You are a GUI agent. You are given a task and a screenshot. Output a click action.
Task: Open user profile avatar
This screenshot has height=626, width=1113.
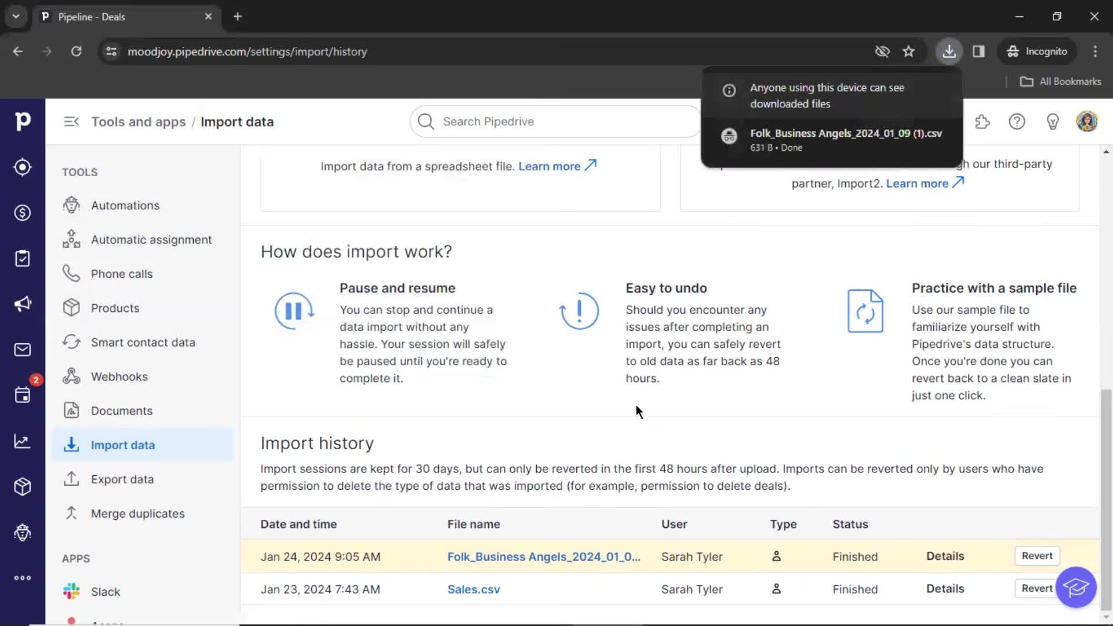[x=1087, y=122]
